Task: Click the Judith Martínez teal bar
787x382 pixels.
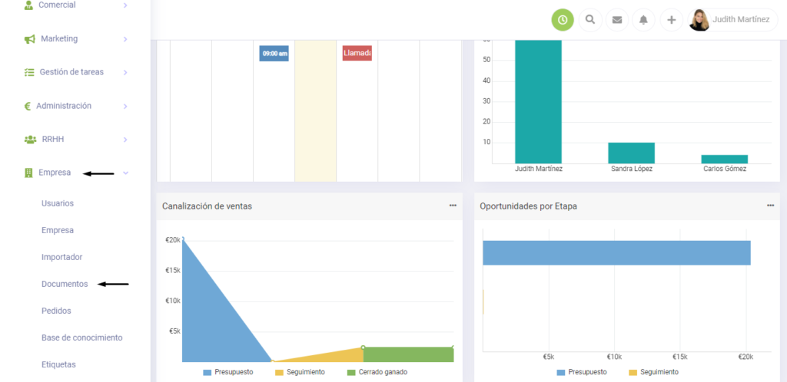Action: click(x=538, y=100)
